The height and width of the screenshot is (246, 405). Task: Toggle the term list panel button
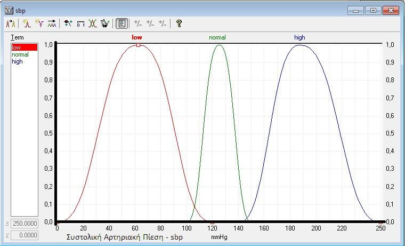122,23
